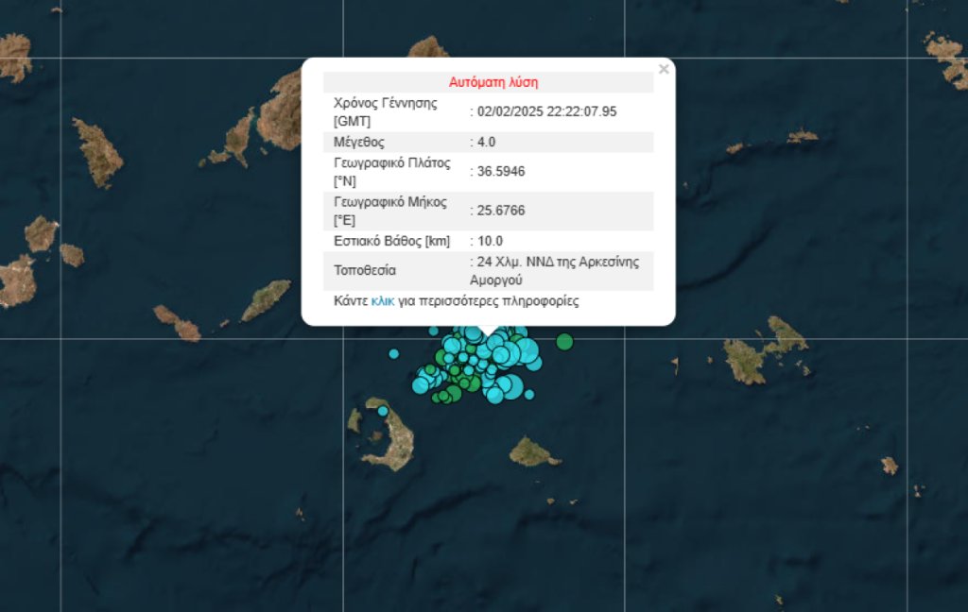Viewport: 968px width, 612px height.
Task: Click the focal depth value 10.0
Action: [490, 241]
